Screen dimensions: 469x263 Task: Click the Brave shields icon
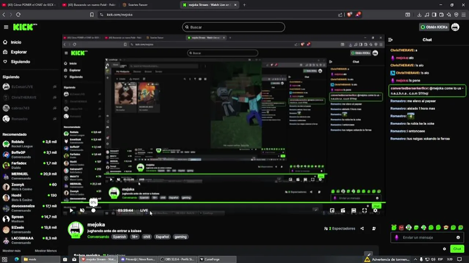350,15
